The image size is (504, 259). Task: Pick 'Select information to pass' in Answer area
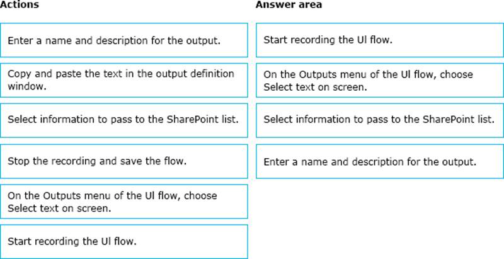380,120
